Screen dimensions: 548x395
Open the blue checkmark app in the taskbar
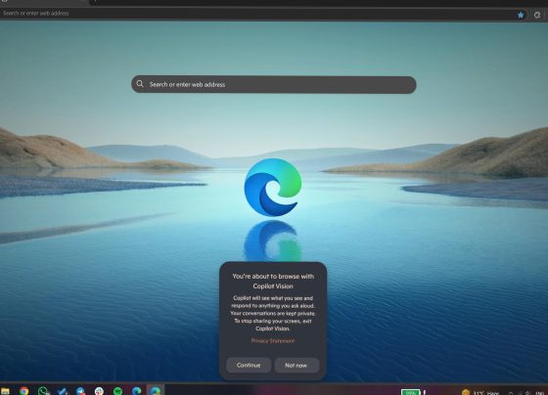(63, 391)
